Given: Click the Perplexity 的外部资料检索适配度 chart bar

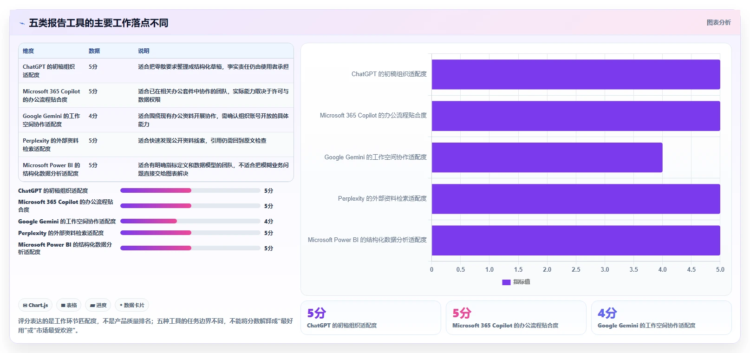Looking at the screenshot, I should (x=576, y=199).
